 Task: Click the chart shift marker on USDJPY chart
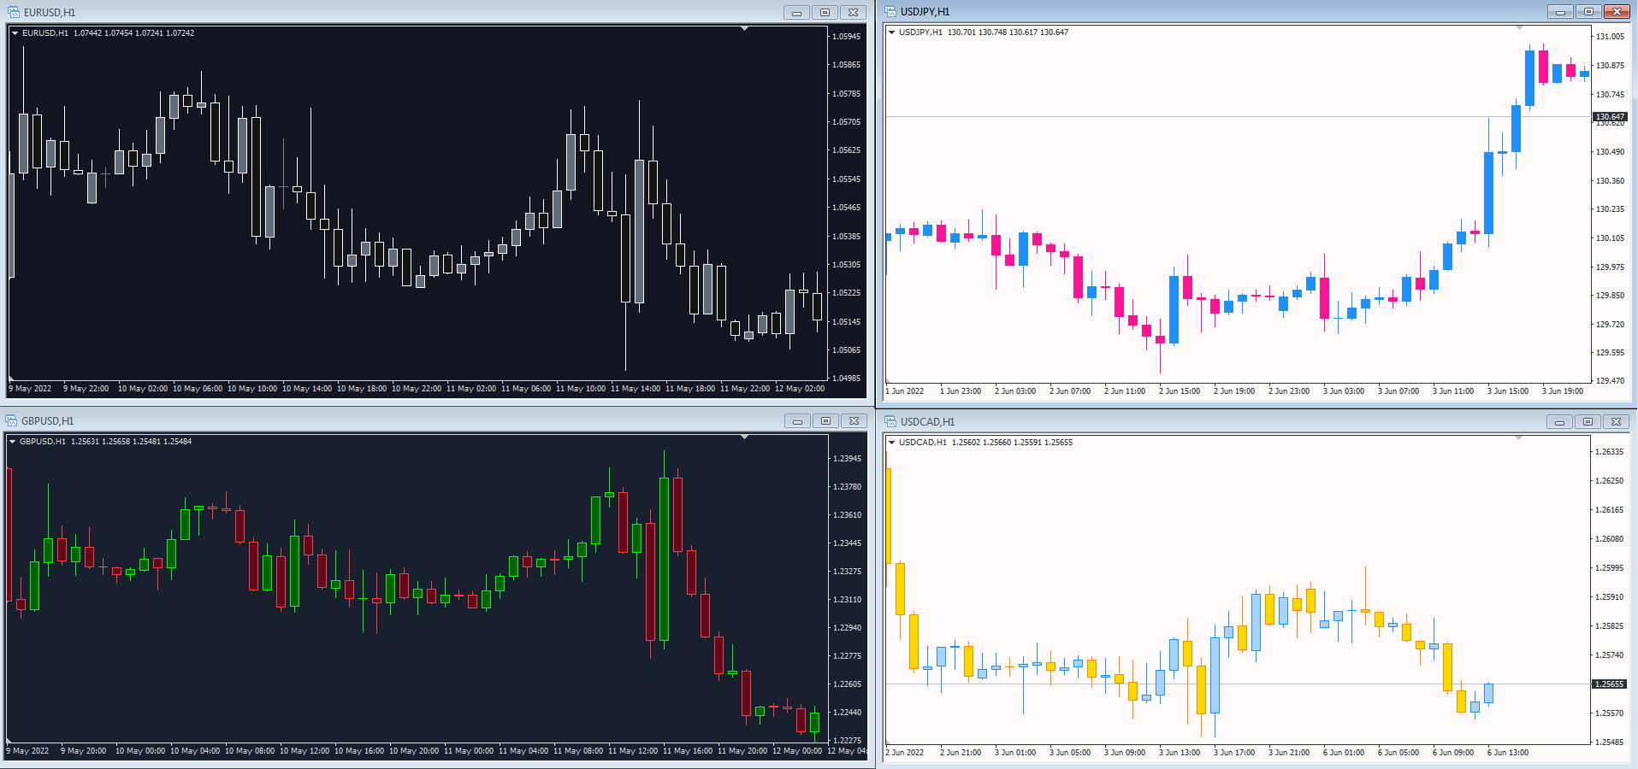pyautogui.click(x=1519, y=27)
